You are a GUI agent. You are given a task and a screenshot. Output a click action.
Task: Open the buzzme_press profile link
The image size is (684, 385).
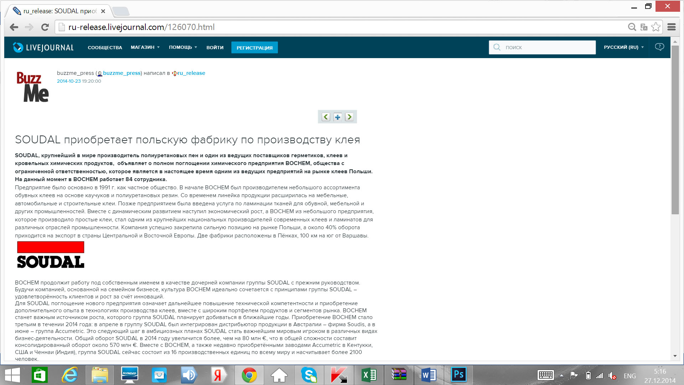pos(122,73)
